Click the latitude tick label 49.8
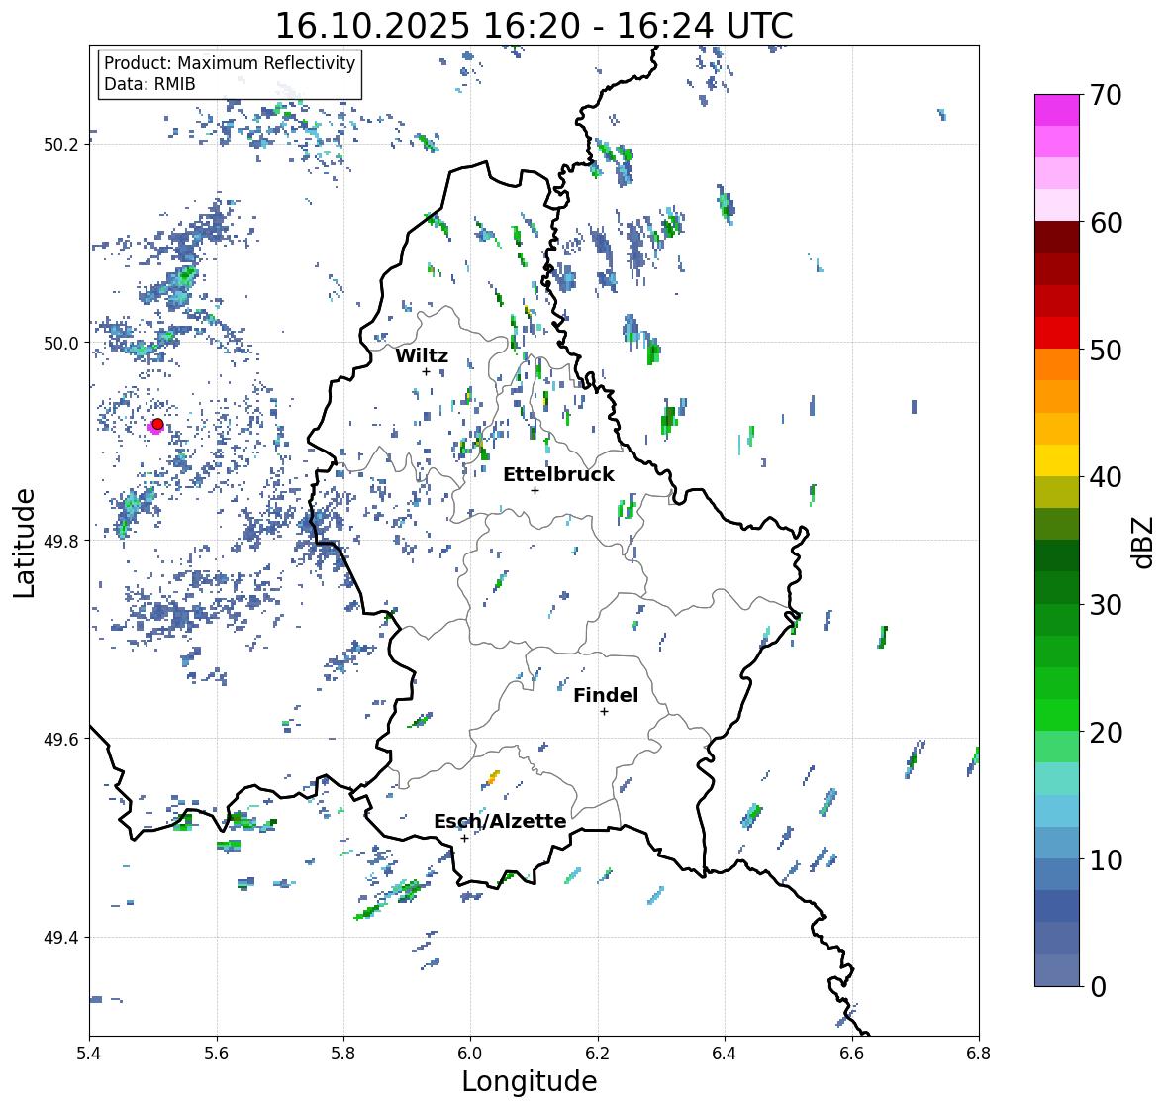 point(61,541)
